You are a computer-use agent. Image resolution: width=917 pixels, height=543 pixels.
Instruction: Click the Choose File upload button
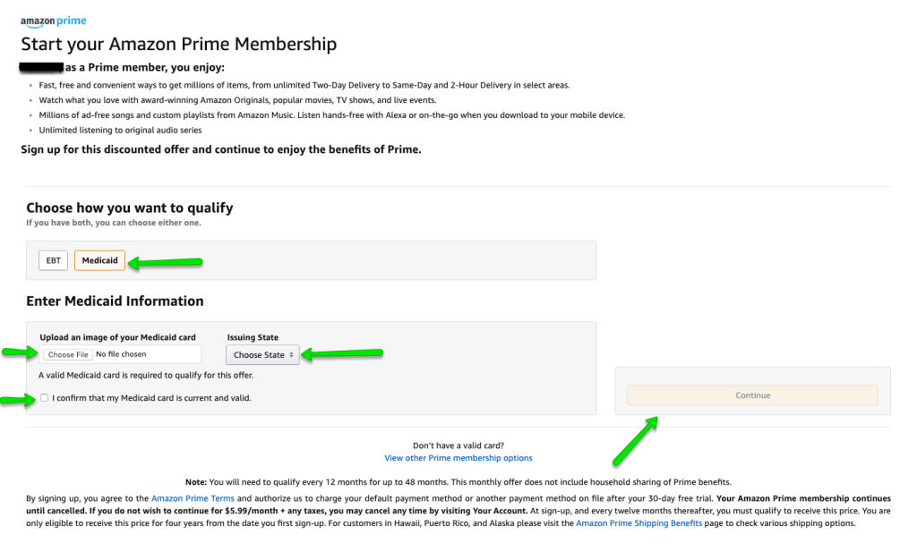pyautogui.click(x=68, y=355)
